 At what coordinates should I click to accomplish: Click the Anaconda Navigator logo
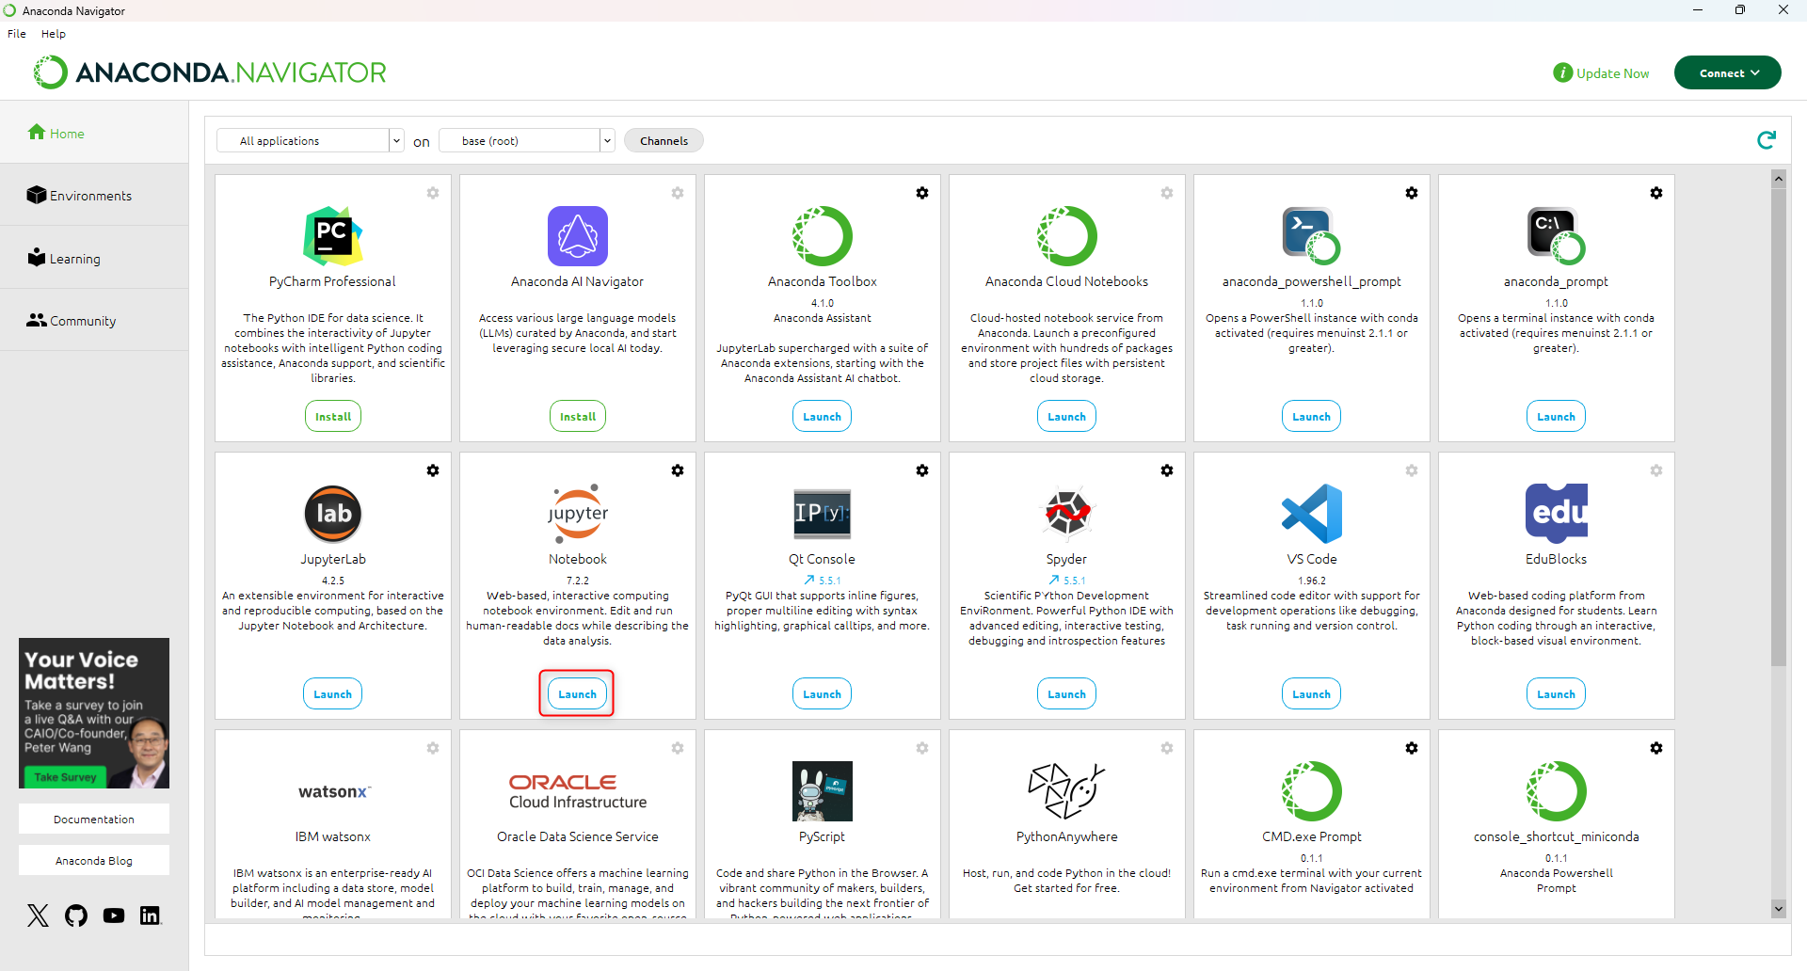[210, 72]
